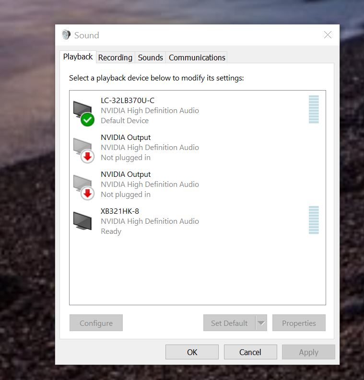
Task: Click the XB321HK-8 volume level meter
Action: click(x=314, y=220)
